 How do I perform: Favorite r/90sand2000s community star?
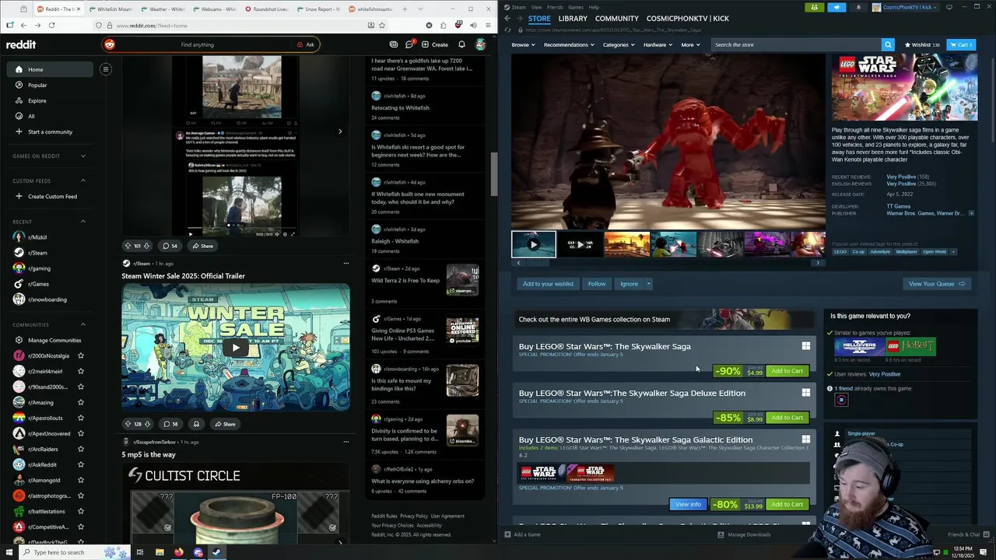pos(80,387)
